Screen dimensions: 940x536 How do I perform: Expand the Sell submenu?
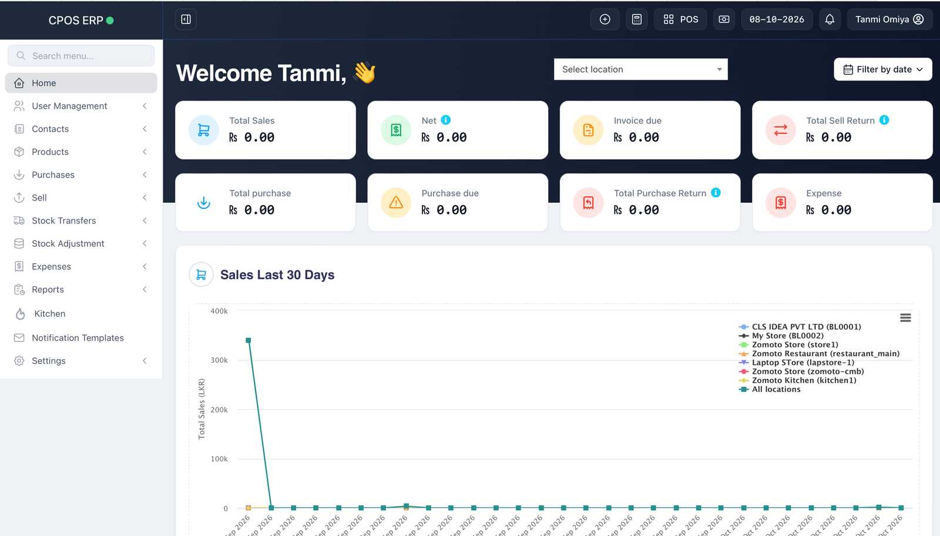[81, 197]
